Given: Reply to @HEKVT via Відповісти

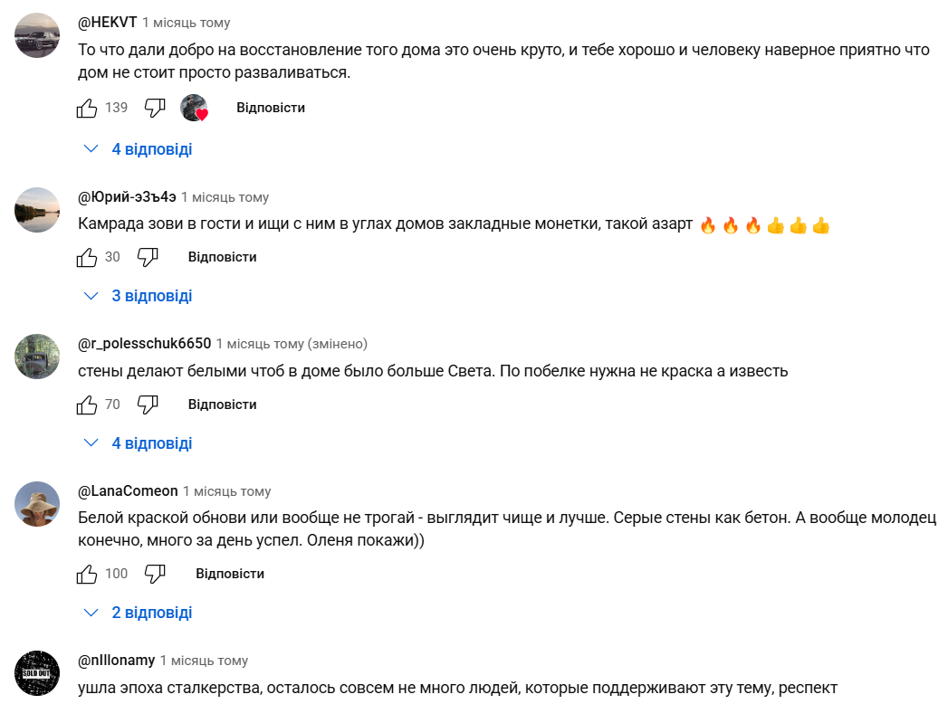Looking at the screenshot, I should [270, 109].
